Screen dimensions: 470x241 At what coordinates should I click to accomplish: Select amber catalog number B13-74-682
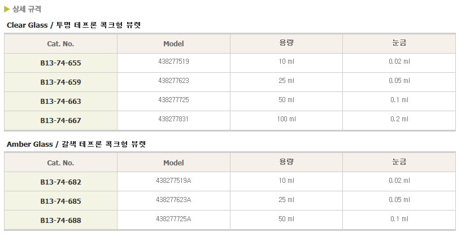tap(60, 182)
